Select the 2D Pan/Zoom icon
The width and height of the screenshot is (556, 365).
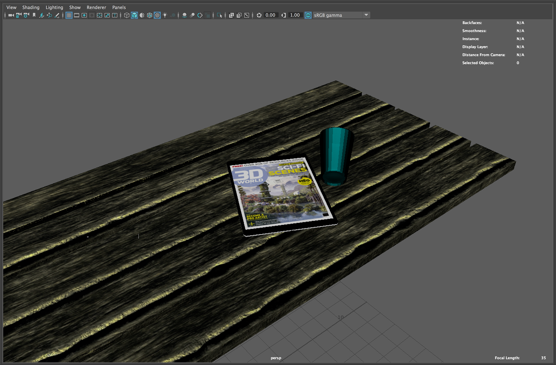pos(49,15)
